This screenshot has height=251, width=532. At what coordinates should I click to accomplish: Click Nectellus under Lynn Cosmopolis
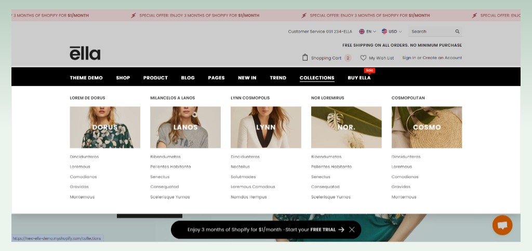[x=240, y=166]
